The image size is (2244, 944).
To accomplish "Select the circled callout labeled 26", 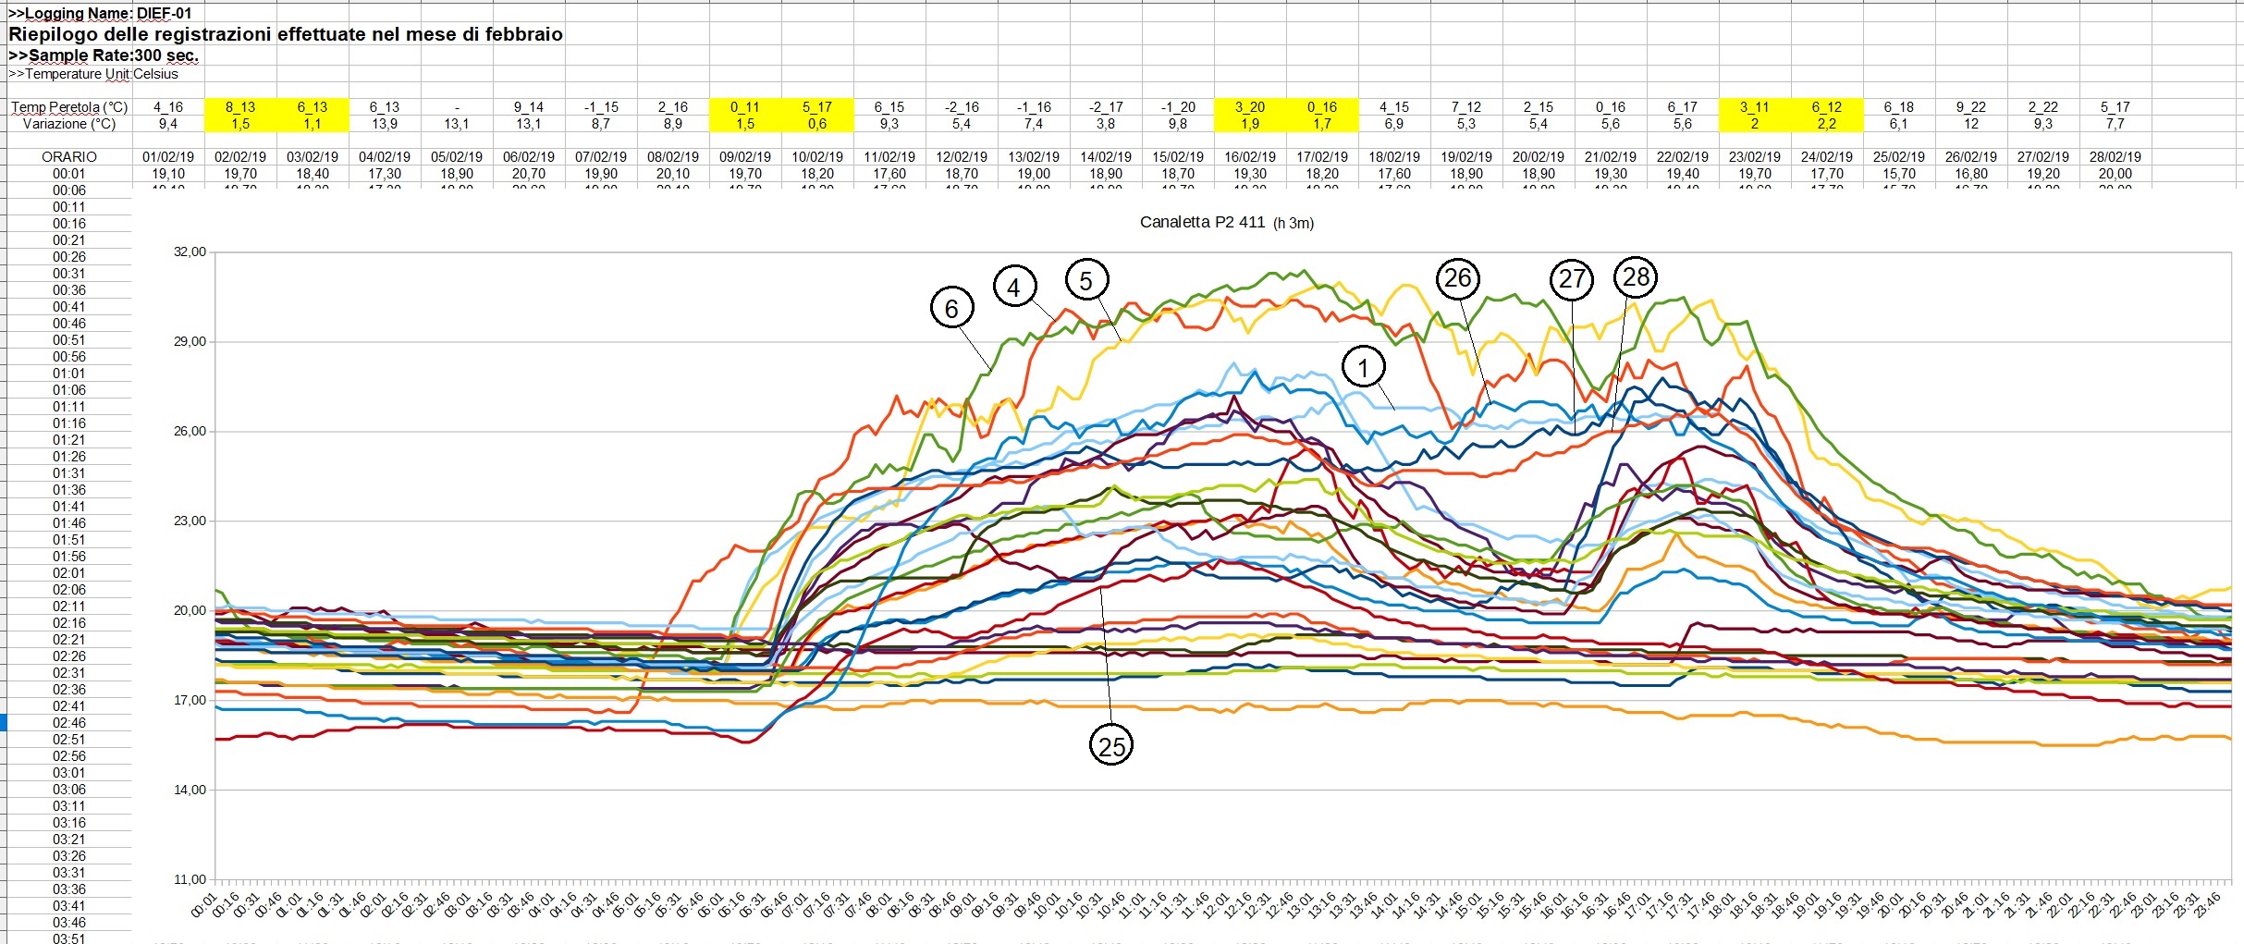I will tap(1457, 278).
